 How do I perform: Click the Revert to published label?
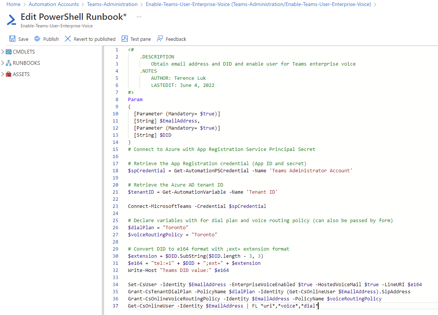tap(94, 39)
